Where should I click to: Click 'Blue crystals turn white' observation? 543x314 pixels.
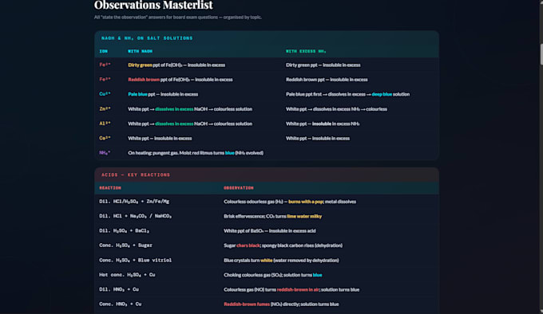coord(281,260)
